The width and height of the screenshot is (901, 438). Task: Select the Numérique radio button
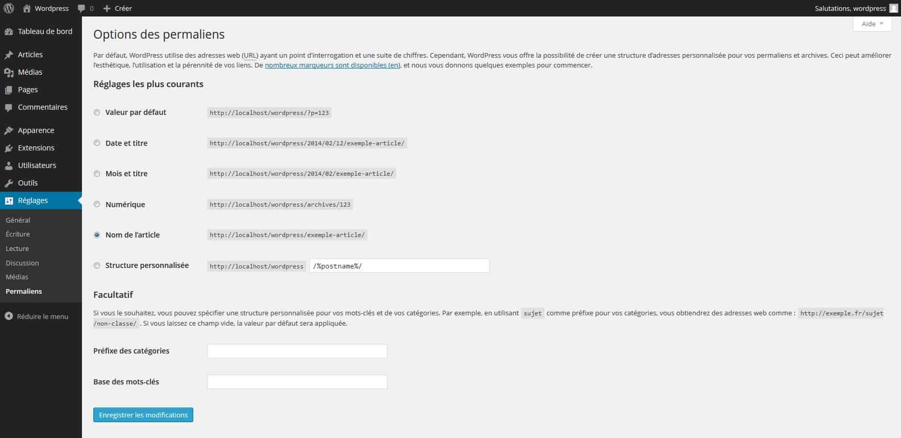coord(97,204)
